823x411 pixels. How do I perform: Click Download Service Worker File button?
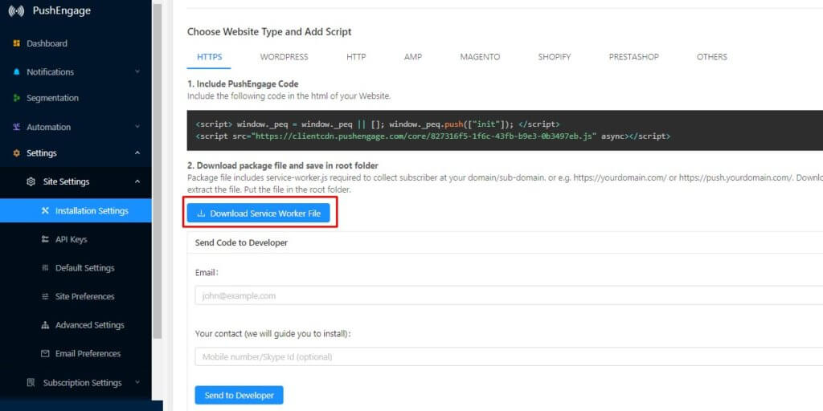258,214
